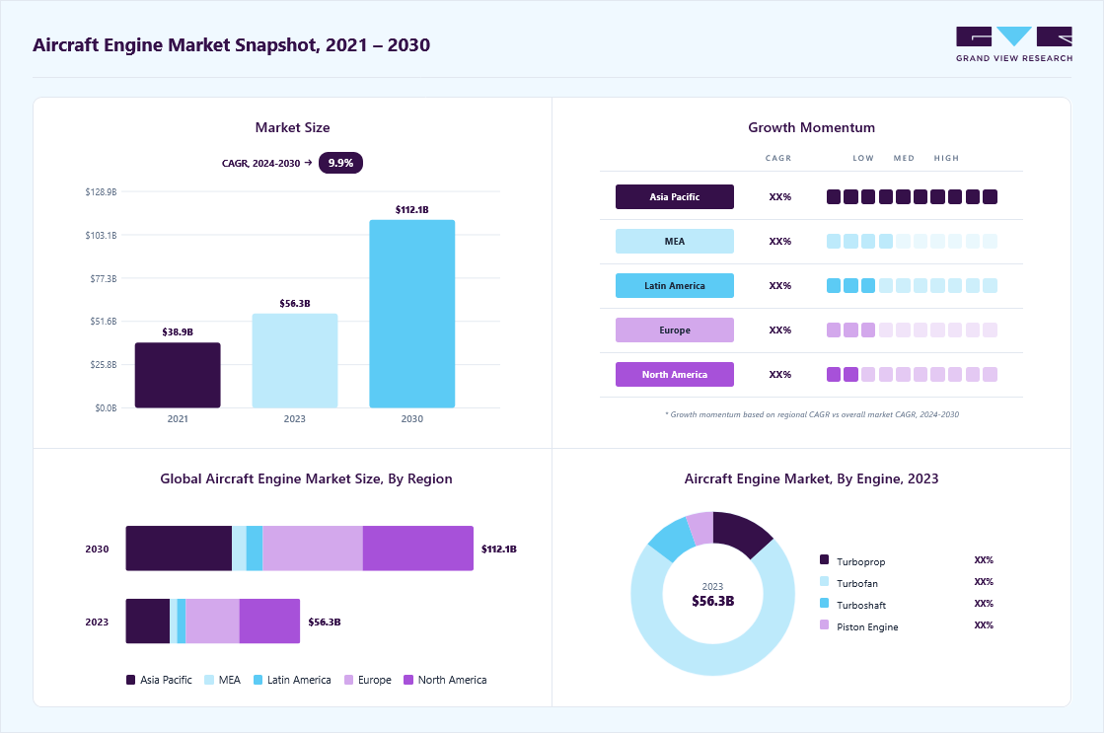Click the MEA growth momentum label
Screen dimensions: 1105x733
point(675,241)
